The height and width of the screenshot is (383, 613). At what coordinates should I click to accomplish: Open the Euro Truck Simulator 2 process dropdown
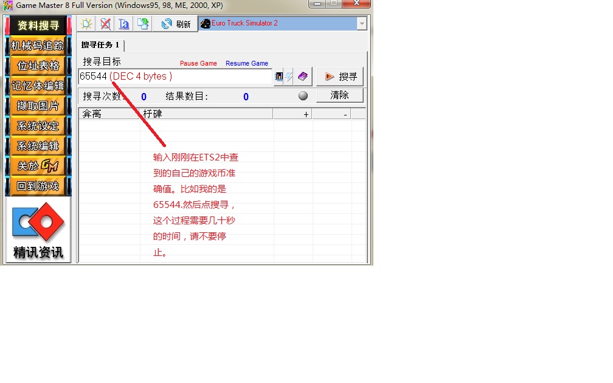(x=362, y=24)
